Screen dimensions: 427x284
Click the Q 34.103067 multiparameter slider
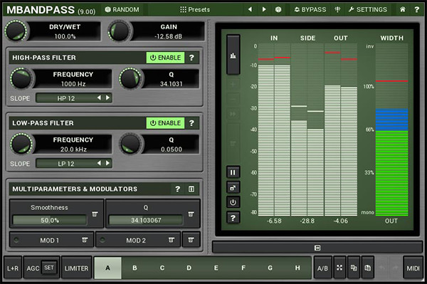pyautogui.click(x=146, y=220)
